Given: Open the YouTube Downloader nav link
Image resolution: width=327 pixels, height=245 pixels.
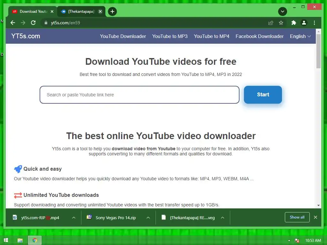Looking at the screenshot, I should pyautogui.click(x=123, y=36).
